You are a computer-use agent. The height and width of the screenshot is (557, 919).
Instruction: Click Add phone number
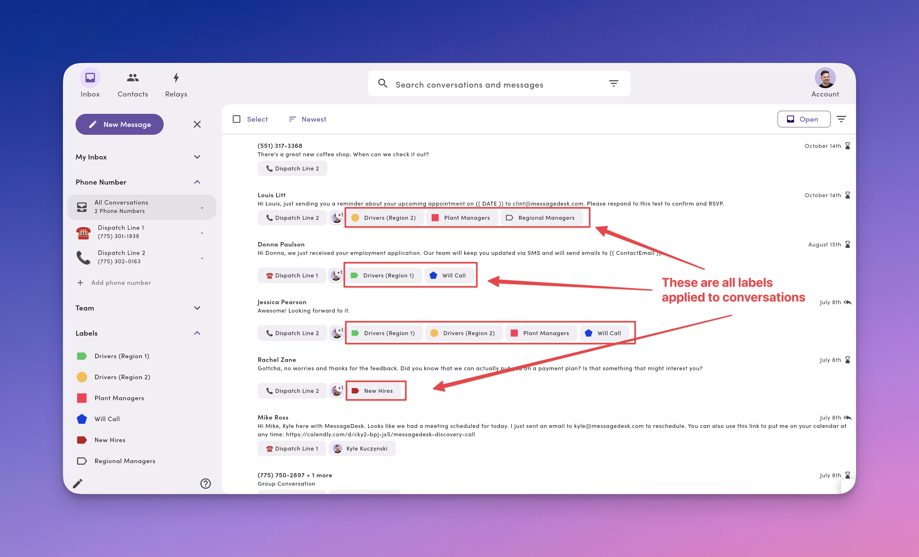click(120, 283)
